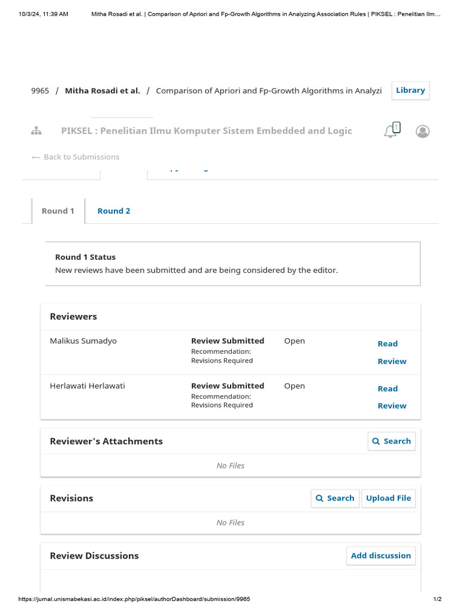The height and width of the screenshot is (613, 460).
Task: Search files in Reviewer's Attachments
Action: tap(391, 441)
